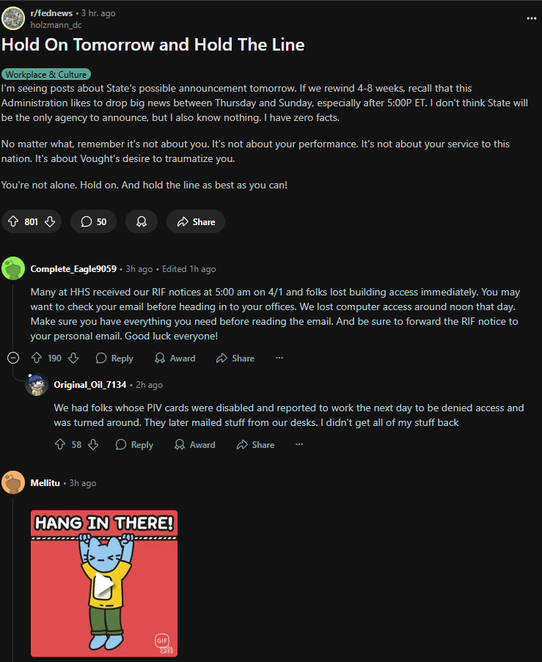Play the Hang In There GIF
This screenshot has width=542, height=662.
click(104, 584)
